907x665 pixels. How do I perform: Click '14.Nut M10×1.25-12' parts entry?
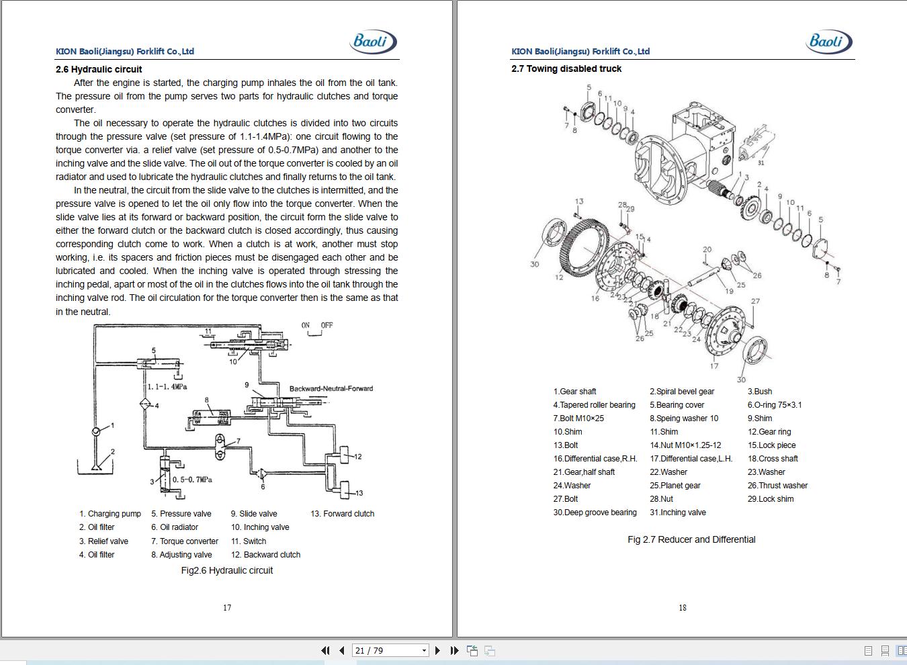coord(685,445)
